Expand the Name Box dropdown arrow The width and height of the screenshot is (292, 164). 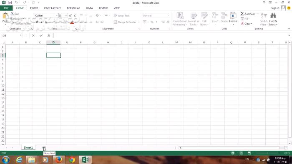pyautogui.click(x=21, y=35)
